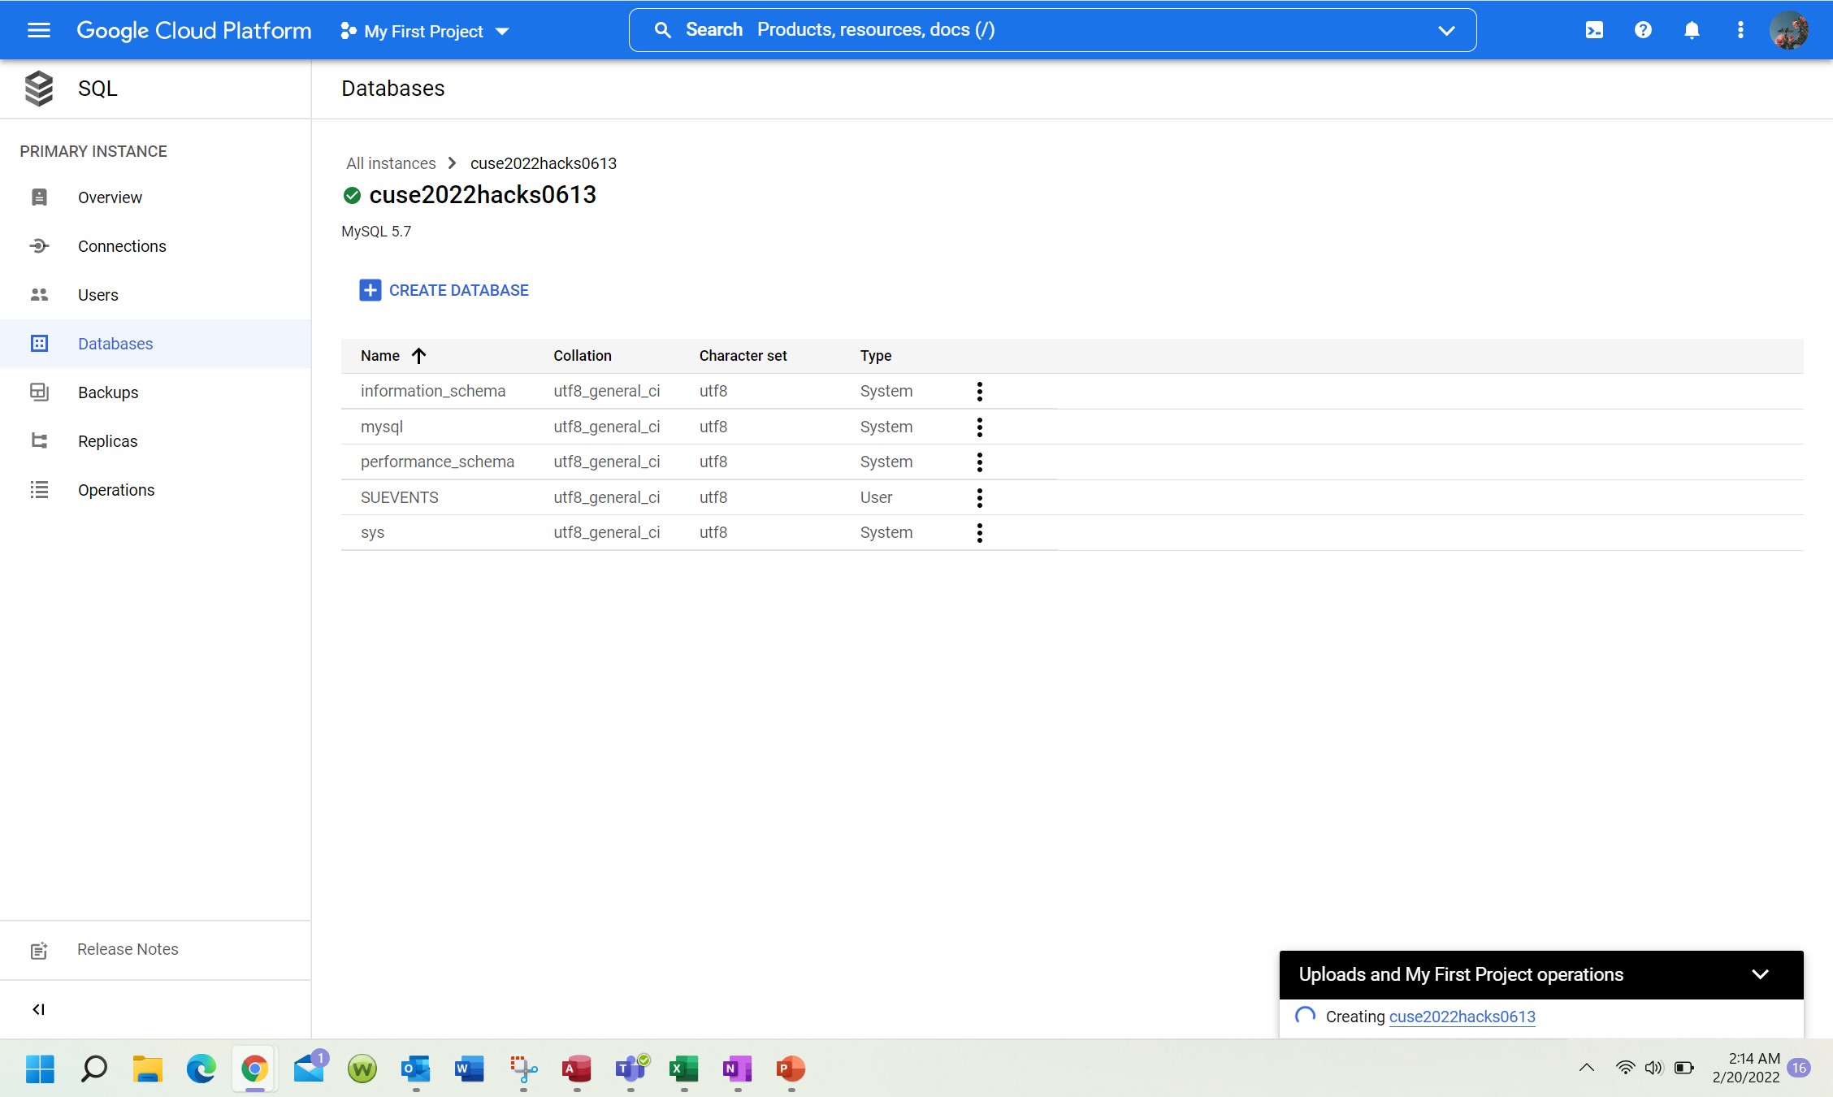The image size is (1833, 1097).
Task: Click the user account avatar
Action: click(1789, 30)
